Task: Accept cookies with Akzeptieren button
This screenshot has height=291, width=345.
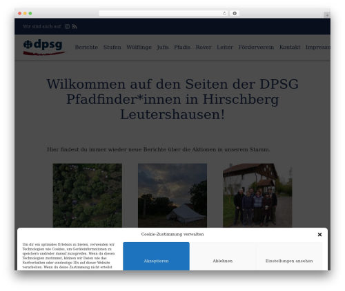Action: click(156, 257)
